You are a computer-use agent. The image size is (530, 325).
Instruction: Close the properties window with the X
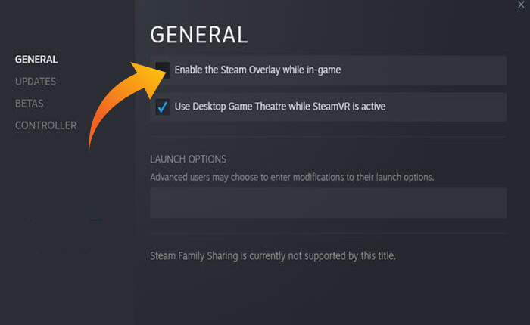coord(521,5)
